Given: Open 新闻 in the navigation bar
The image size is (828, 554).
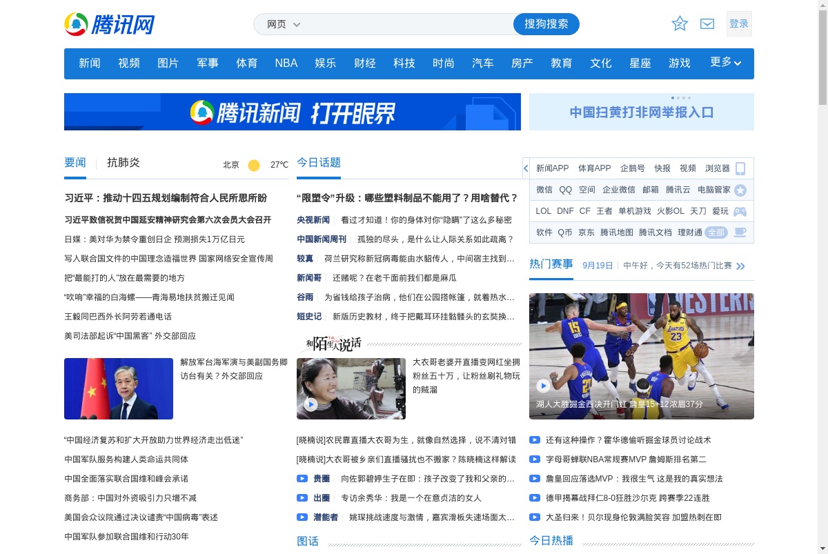Looking at the screenshot, I should (90, 63).
